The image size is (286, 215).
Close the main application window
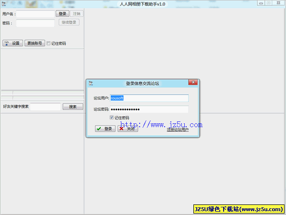coord(278,3)
